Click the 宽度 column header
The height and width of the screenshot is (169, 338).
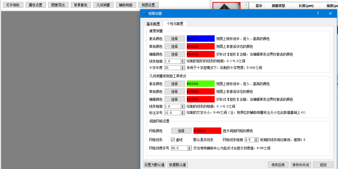click(x=329, y=6)
